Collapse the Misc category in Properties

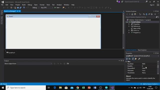[126, 62]
